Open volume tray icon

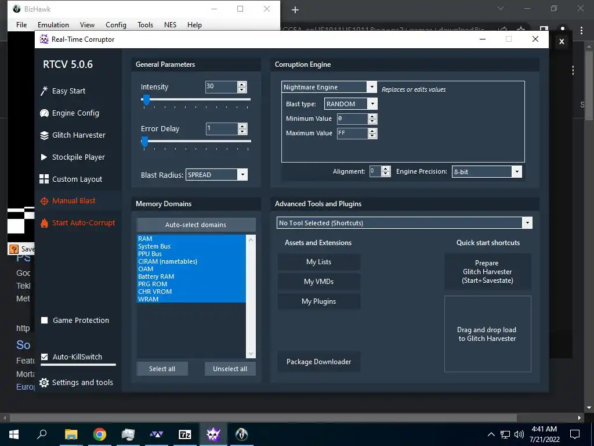[x=519, y=434]
